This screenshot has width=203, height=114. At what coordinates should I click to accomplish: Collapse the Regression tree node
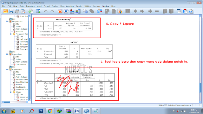pyautogui.click(x=7, y=69)
